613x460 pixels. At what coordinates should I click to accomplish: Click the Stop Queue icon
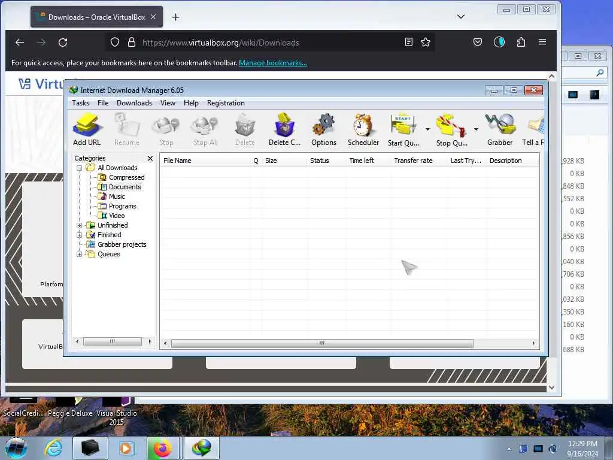point(451,129)
